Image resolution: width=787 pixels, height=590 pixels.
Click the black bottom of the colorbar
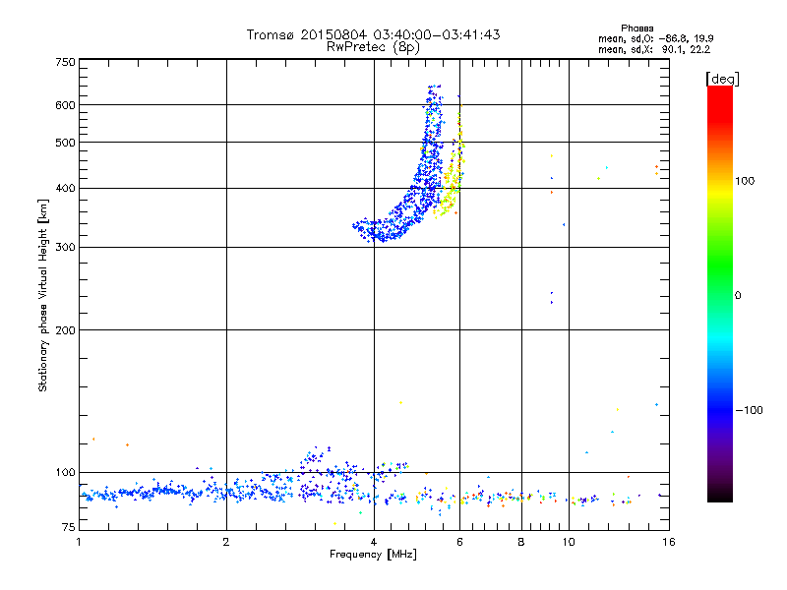(x=720, y=495)
